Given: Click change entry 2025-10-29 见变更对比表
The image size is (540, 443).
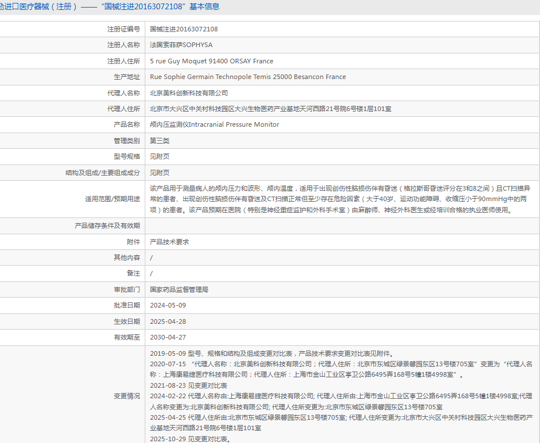Looking at the screenshot, I should pos(191,439).
